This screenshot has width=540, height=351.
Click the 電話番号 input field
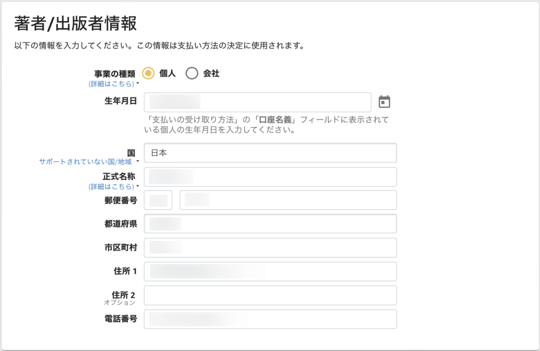coord(270,319)
